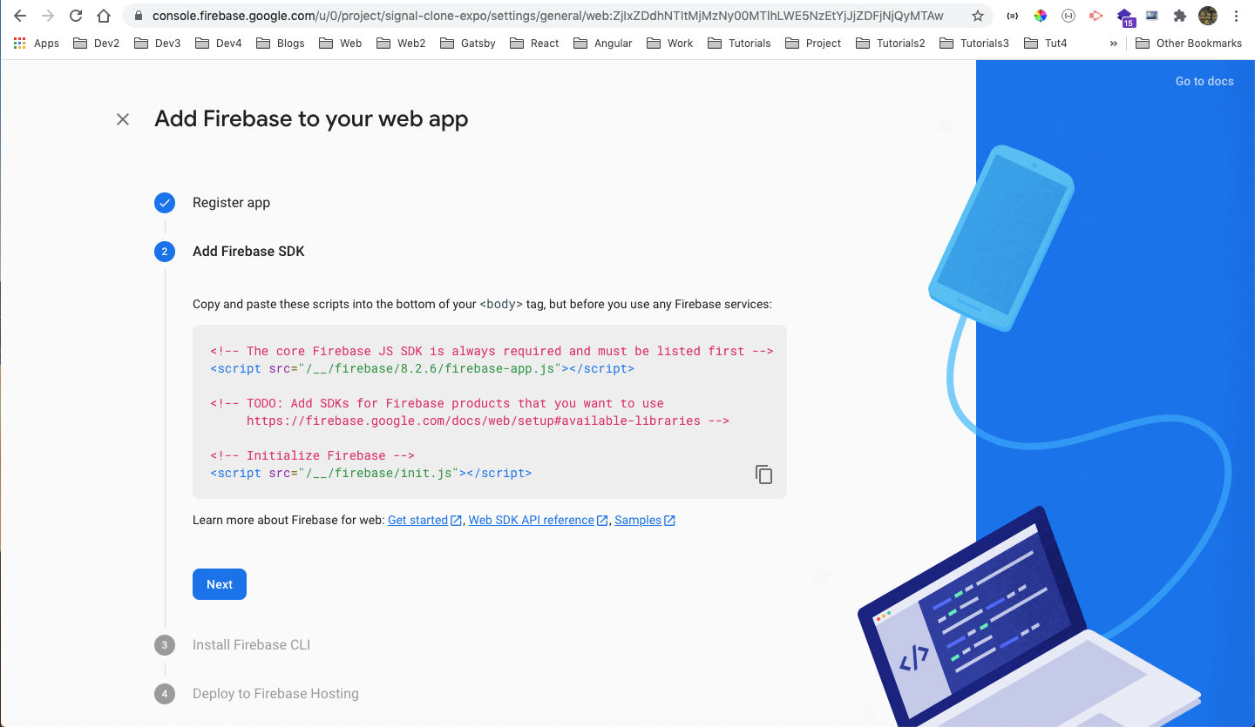This screenshot has width=1255, height=727.
Task: Open the extension with the 15 badge
Action: [x=1125, y=17]
